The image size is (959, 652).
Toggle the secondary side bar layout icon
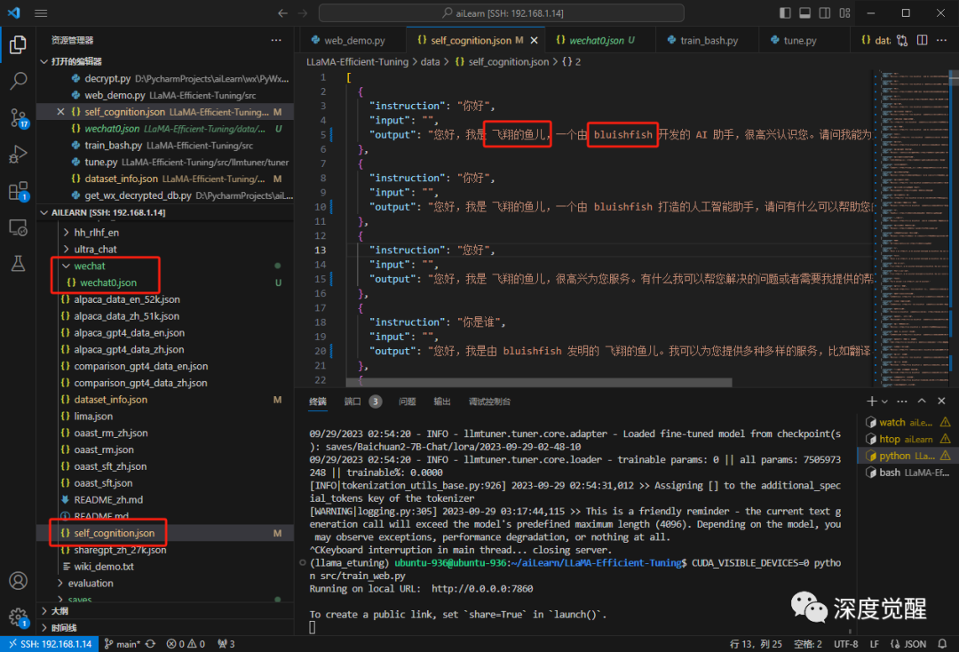pos(824,12)
